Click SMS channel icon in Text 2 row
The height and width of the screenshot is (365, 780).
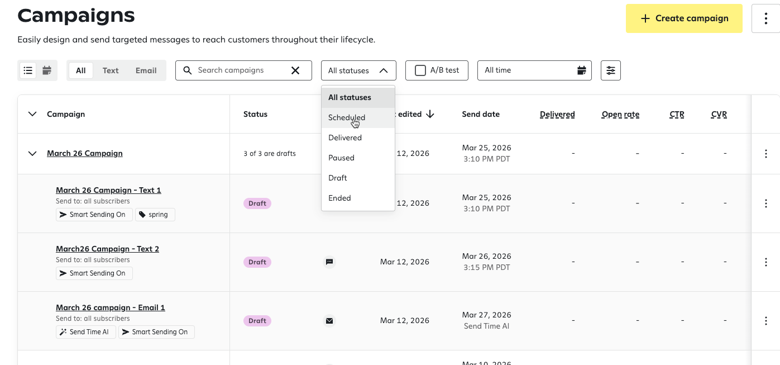pos(329,262)
